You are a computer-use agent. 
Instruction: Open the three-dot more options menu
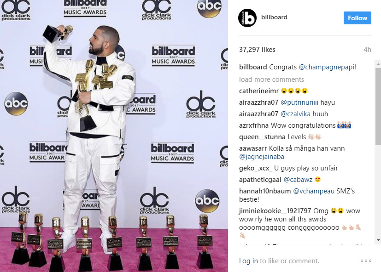(x=366, y=261)
